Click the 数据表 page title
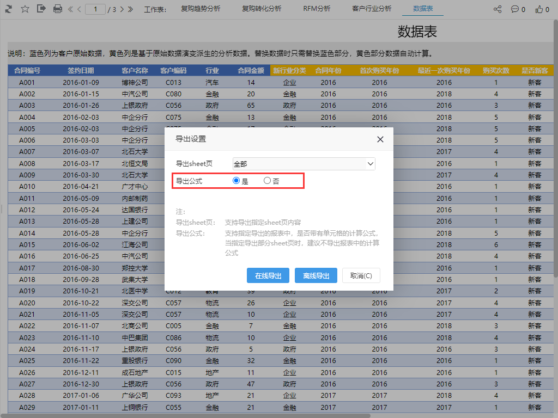 tap(417, 32)
